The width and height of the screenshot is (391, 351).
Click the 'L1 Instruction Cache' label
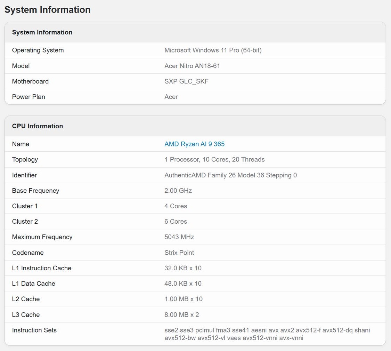[42, 268]
